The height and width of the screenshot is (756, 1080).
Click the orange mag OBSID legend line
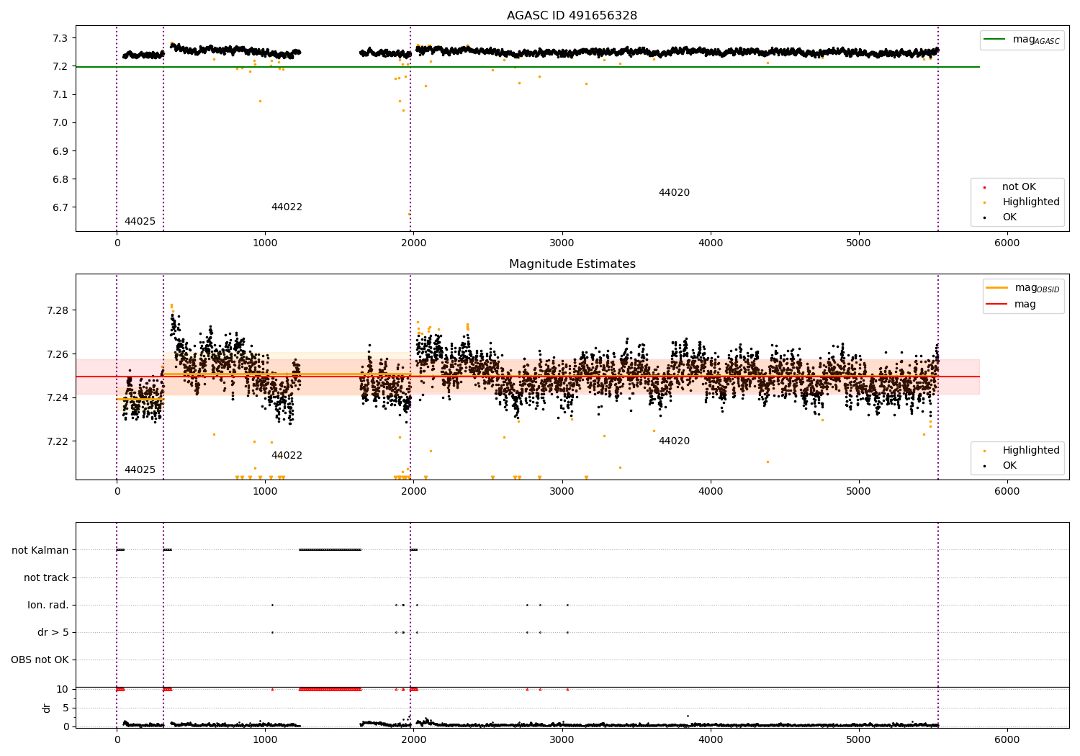pos(996,288)
